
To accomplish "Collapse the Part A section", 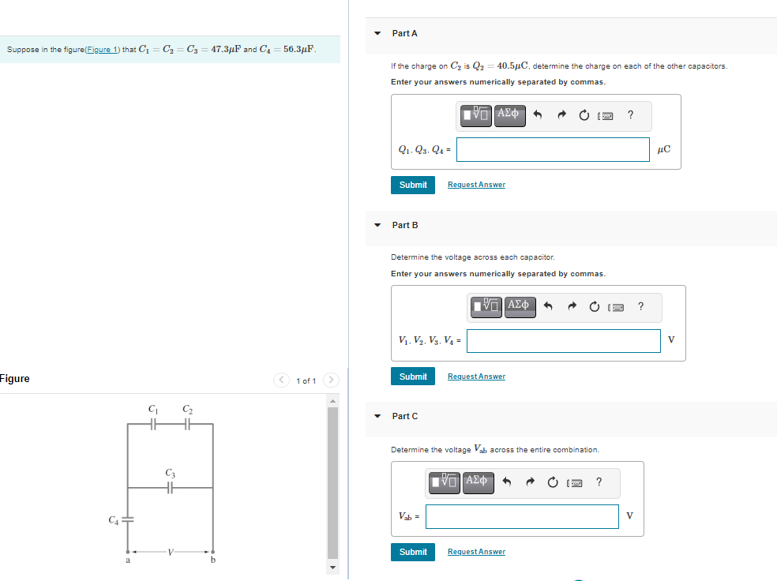I will [x=377, y=33].
